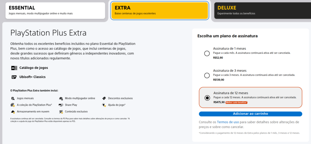The image size is (311, 144).
Task: Click the Descontos exclusivos tag icon
Action: click(104, 98)
